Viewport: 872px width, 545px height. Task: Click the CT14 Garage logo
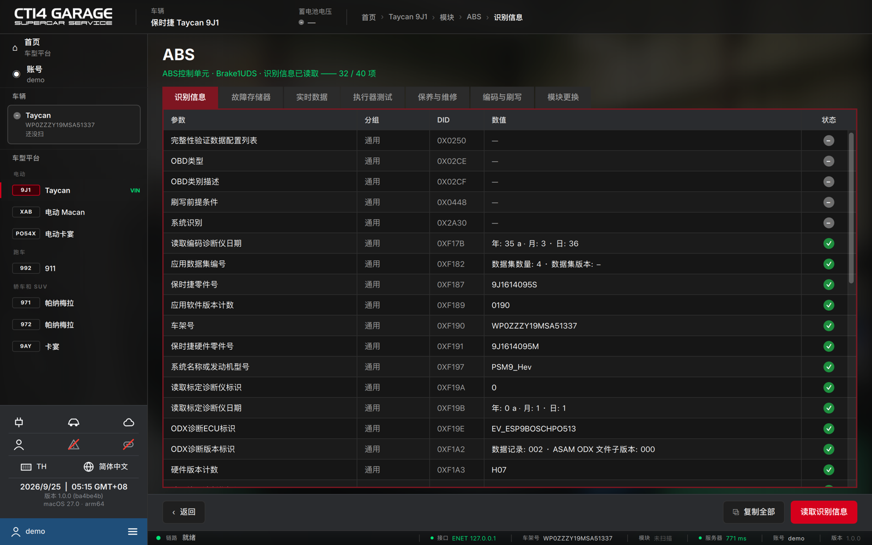[63, 17]
